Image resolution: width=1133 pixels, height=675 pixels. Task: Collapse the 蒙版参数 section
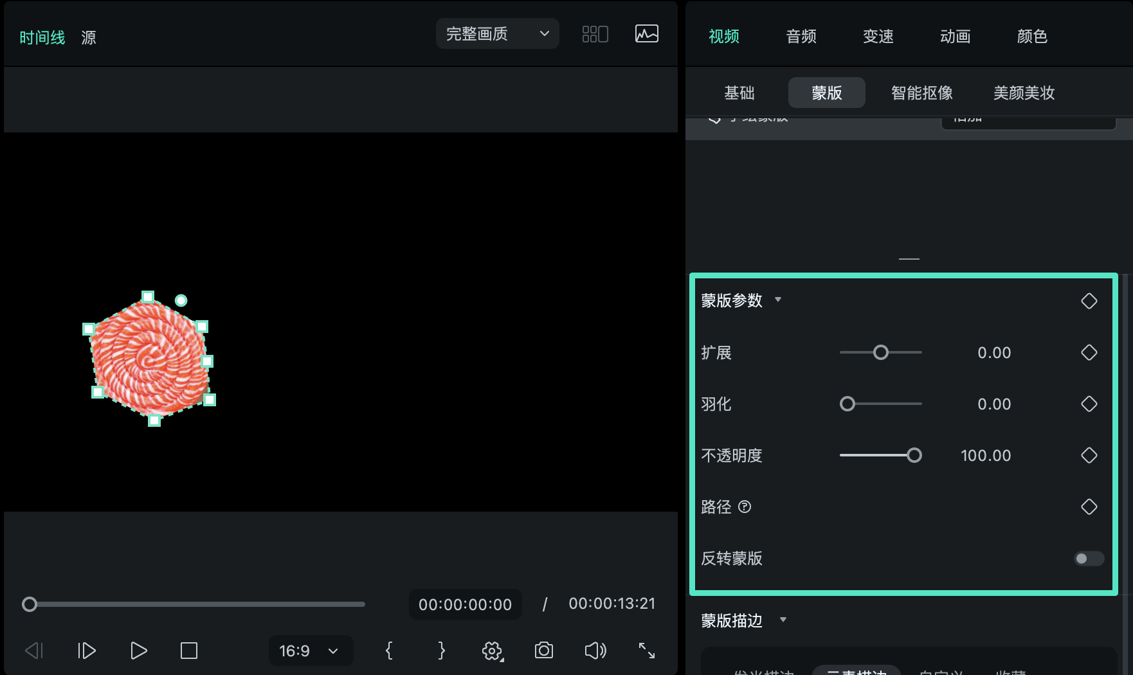[x=778, y=300]
